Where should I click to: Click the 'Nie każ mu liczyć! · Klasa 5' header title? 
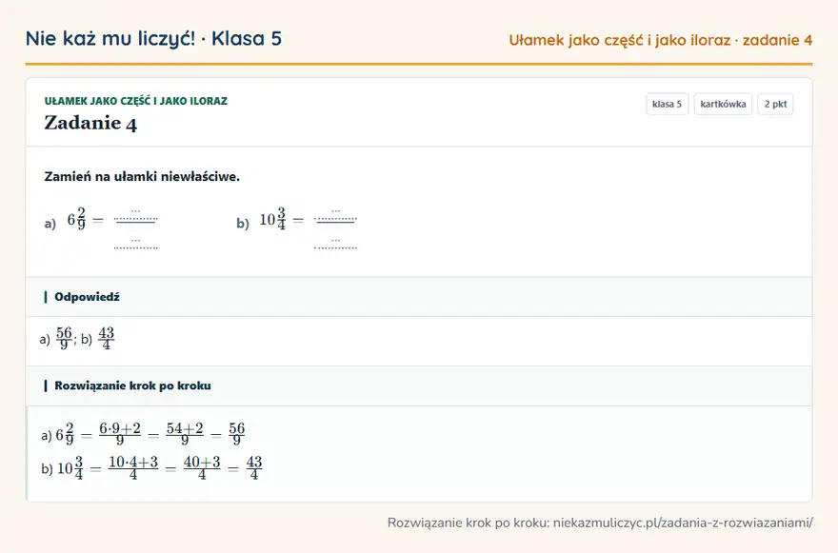pyautogui.click(x=153, y=39)
